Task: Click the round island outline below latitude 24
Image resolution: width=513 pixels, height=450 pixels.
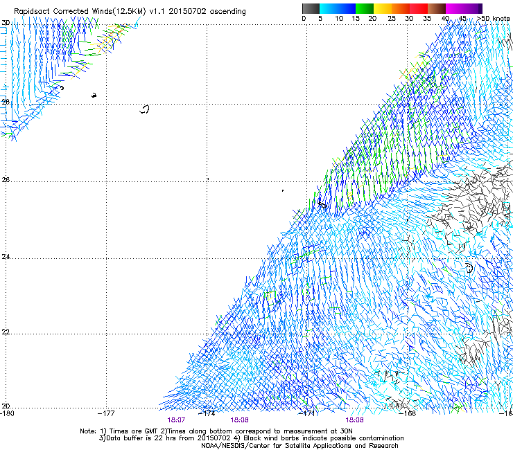Action: [x=469, y=268]
